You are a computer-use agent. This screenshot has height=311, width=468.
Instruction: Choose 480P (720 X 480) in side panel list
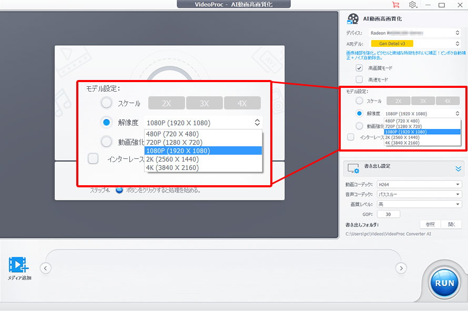point(422,121)
